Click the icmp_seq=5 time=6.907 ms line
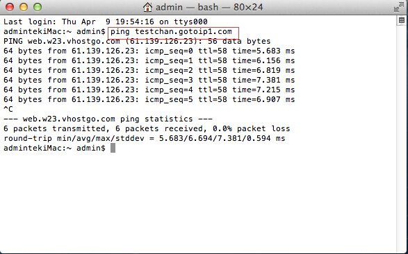Image resolution: width=408 pixels, height=254 pixels. pos(149,99)
